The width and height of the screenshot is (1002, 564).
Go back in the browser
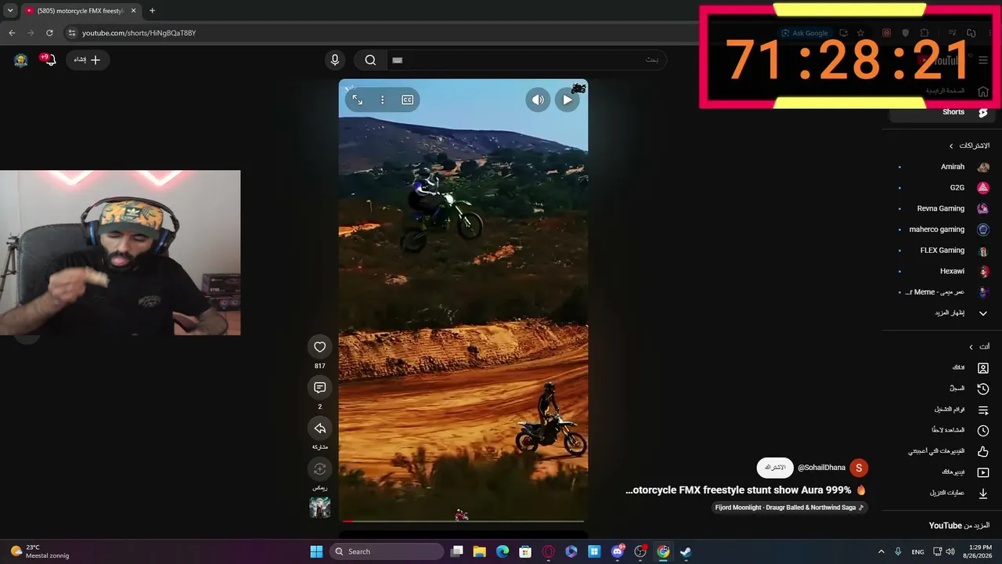click(x=12, y=33)
